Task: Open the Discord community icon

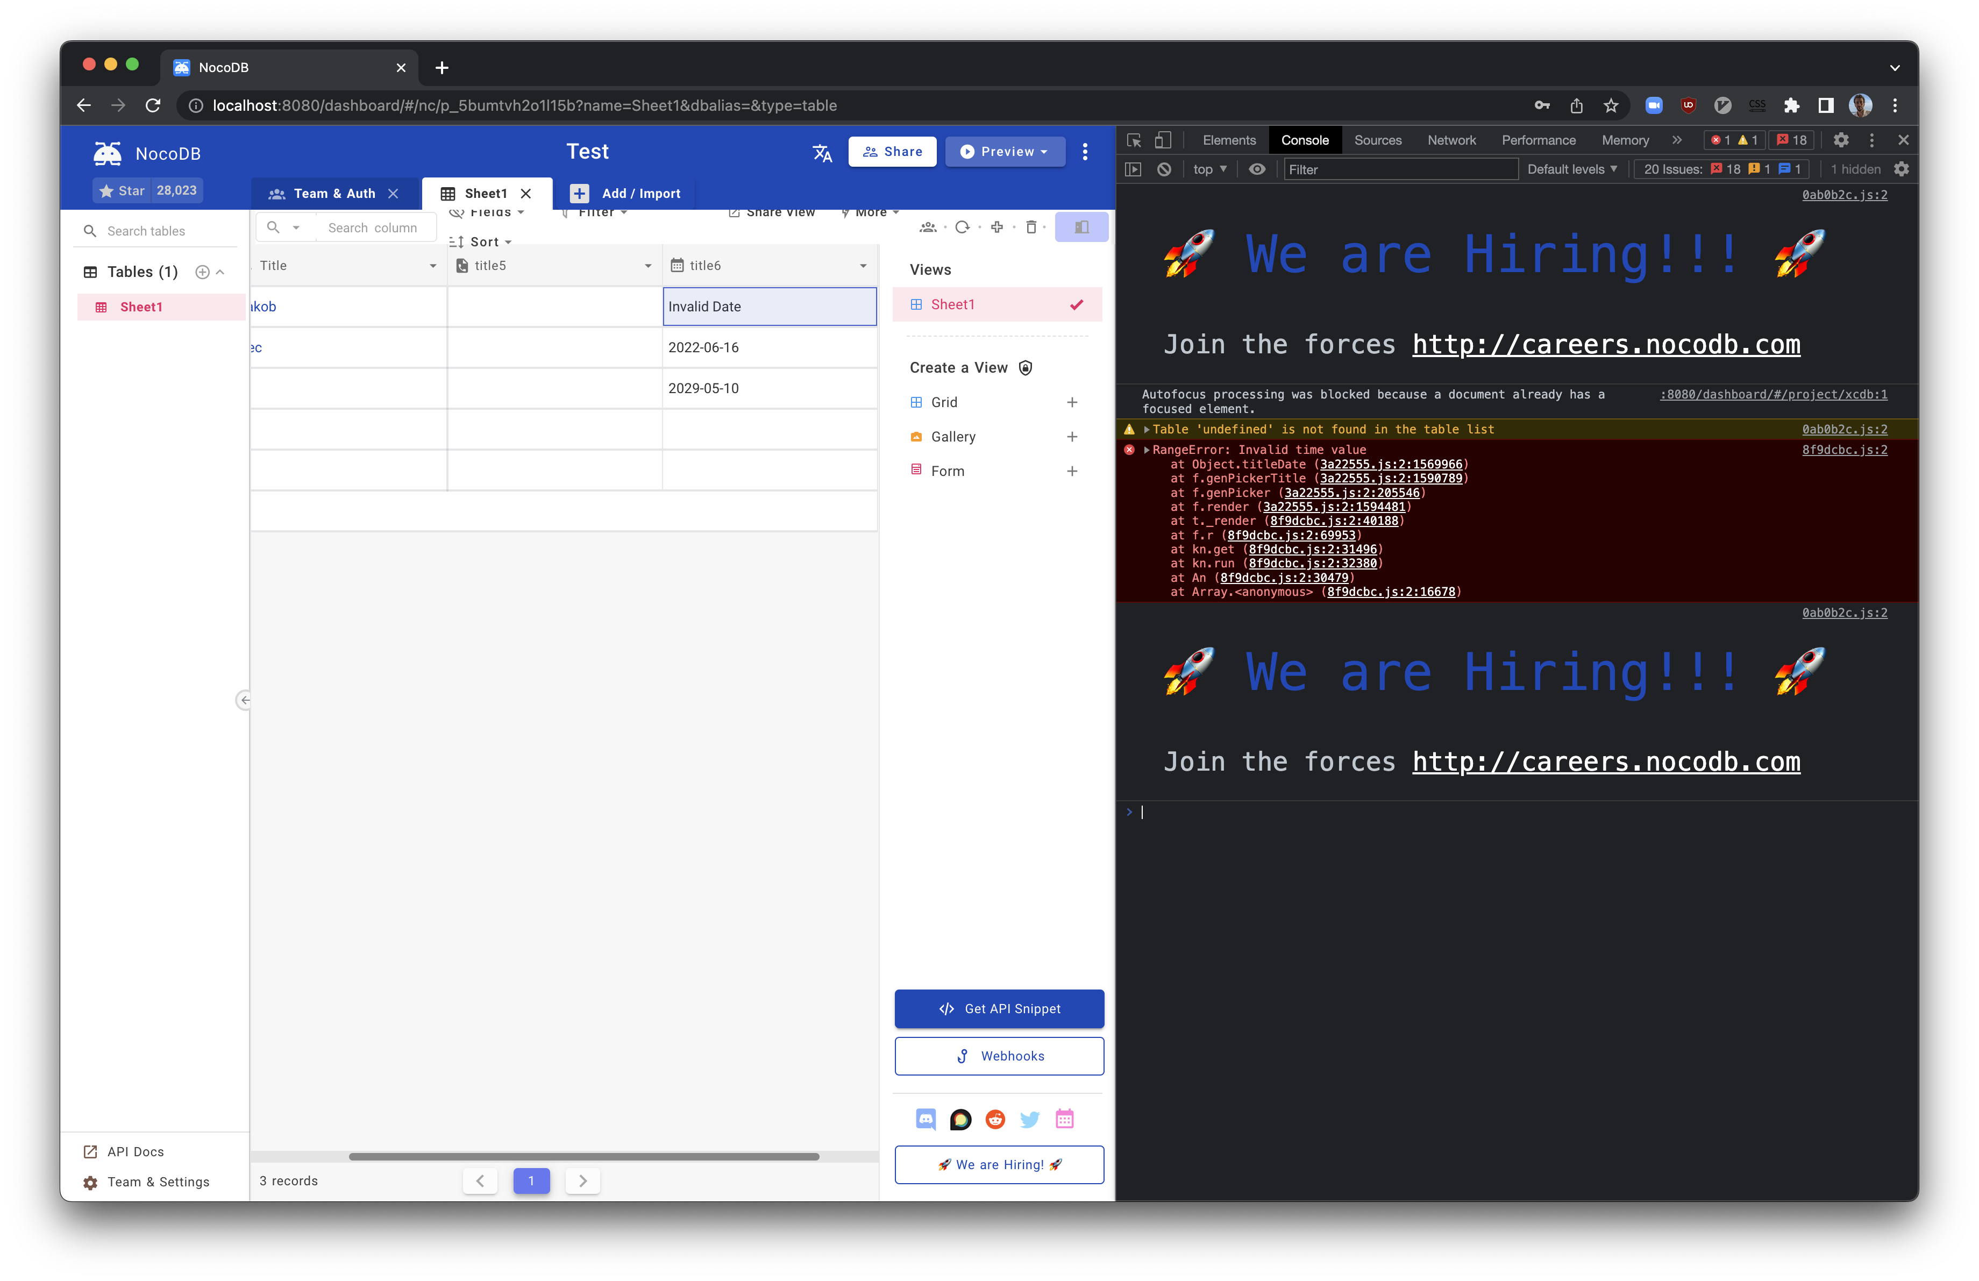Action: 926,1119
